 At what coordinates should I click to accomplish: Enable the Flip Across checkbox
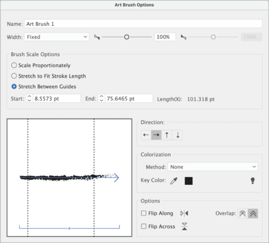click(144, 226)
